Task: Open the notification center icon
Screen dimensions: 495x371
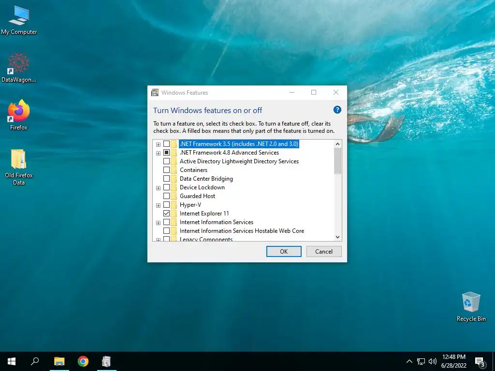Action: point(480,361)
